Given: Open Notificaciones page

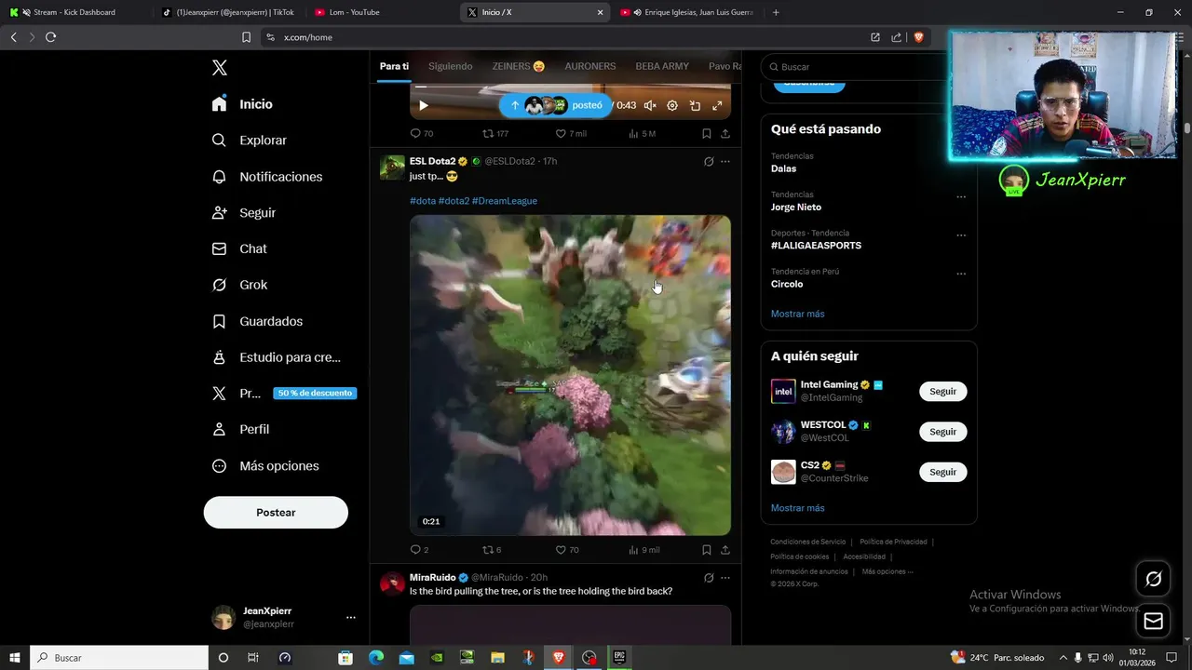Looking at the screenshot, I should click(x=267, y=177).
